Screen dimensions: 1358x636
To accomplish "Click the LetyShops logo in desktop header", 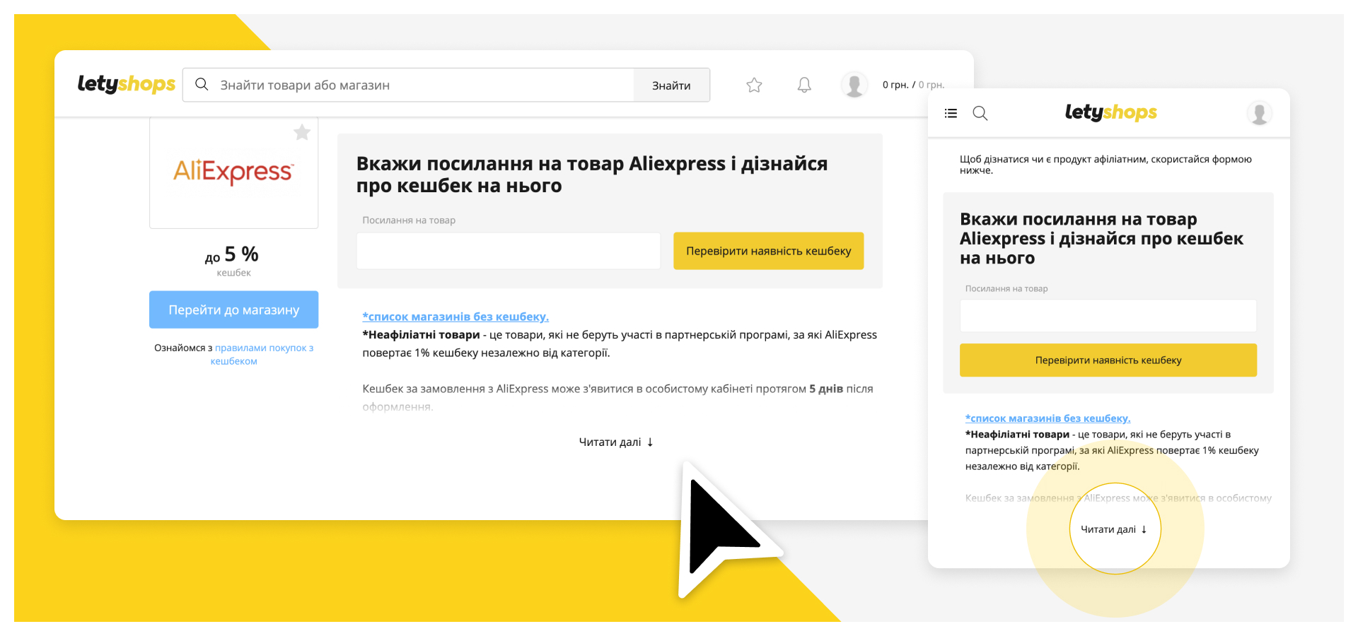I will [x=126, y=84].
